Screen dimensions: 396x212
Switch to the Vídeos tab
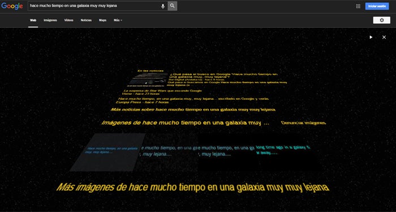(x=68, y=20)
